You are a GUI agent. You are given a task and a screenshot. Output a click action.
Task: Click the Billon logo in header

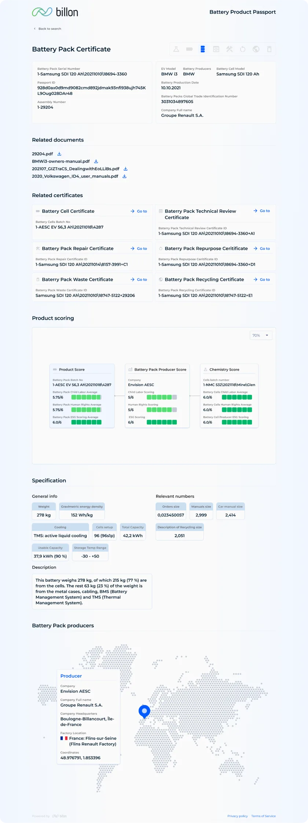click(55, 12)
